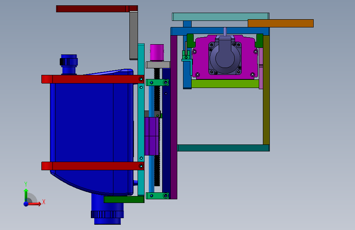Pick the lime green bar under motor
Image resolution: width=355 pixels, height=230 pixels.
[225, 84]
